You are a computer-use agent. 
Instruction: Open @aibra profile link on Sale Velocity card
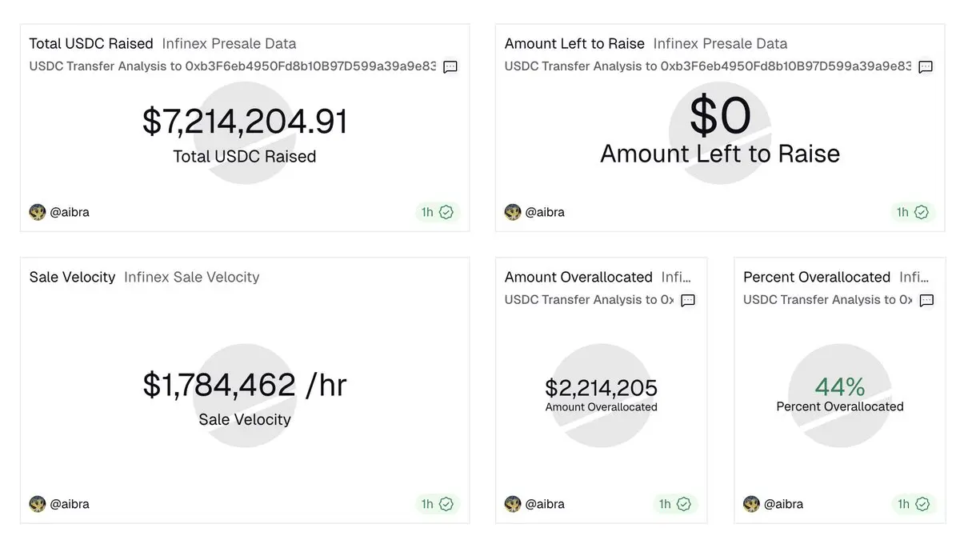70,504
